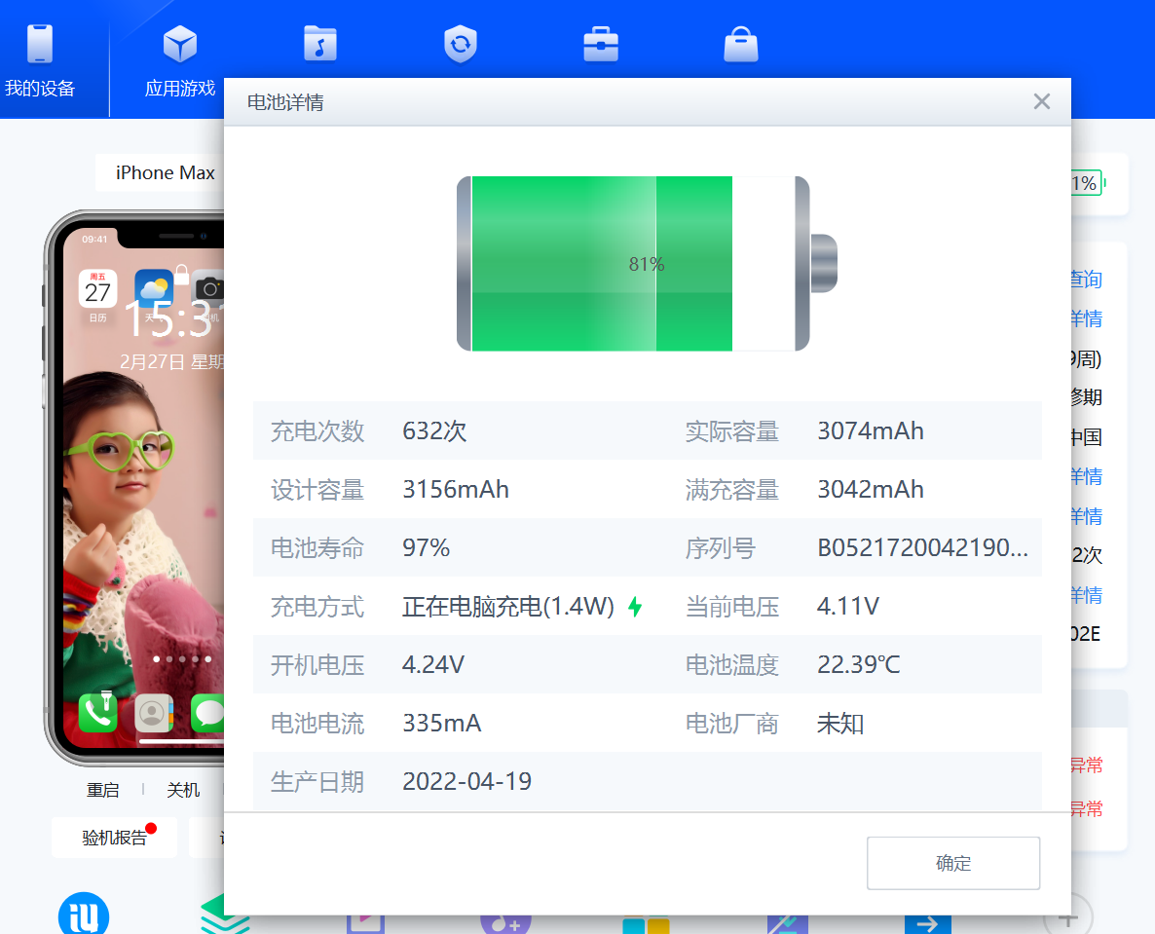Image resolution: width=1155 pixels, height=934 pixels.
Task: Open the toolbox briefcase icon
Action: coord(601,45)
